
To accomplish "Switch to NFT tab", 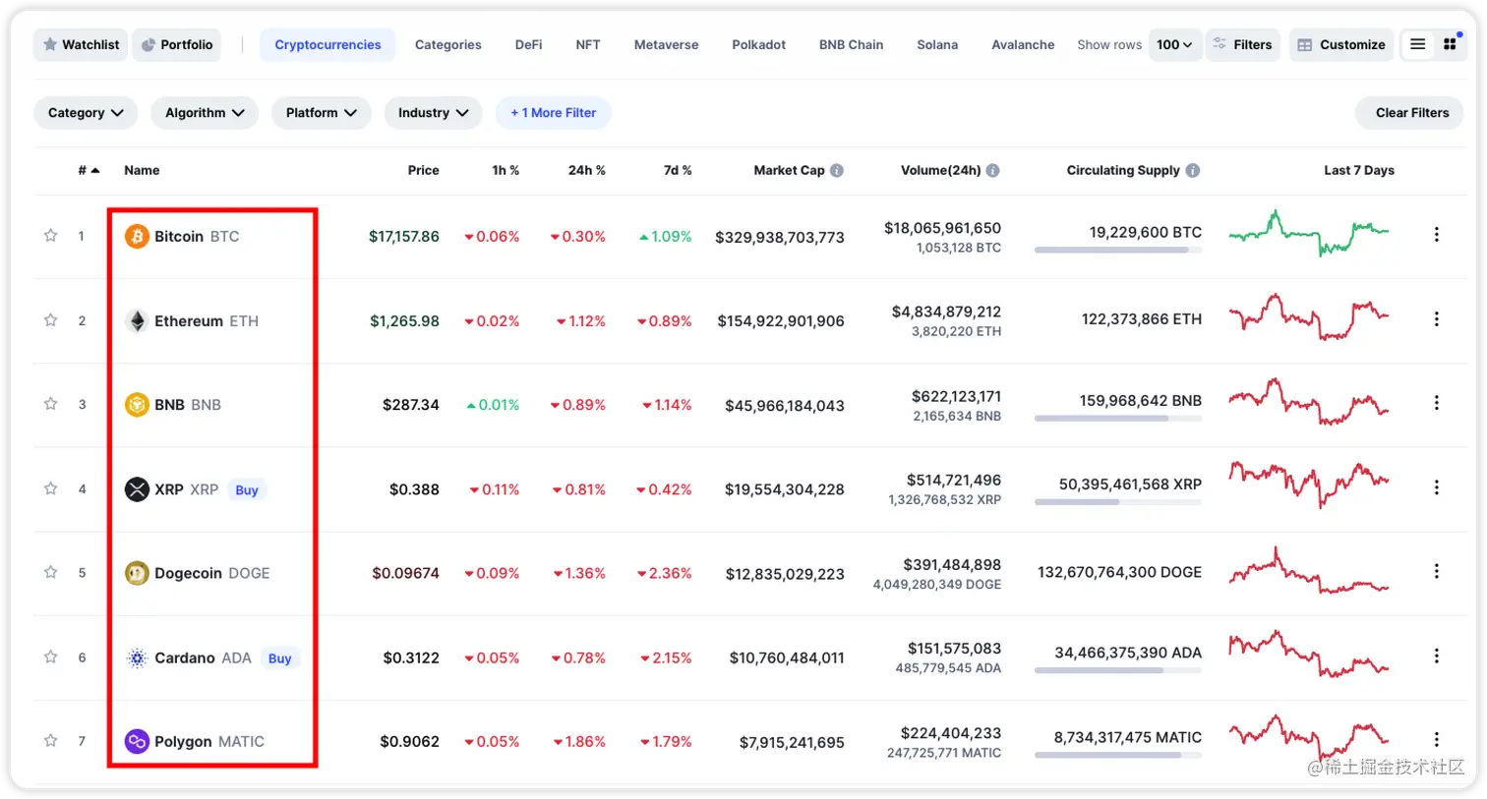I will pos(588,44).
